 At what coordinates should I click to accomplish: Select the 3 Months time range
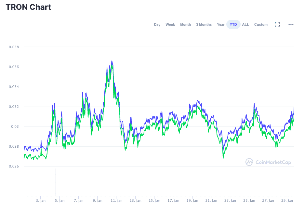point(204,24)
